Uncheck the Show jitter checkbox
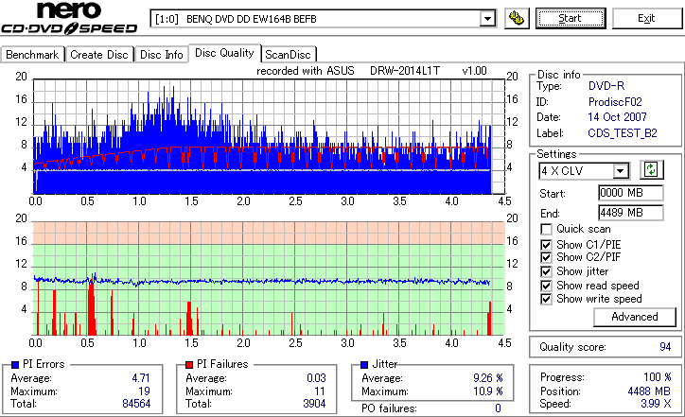685x417 pixels. pyautogui.click(x=546, y=271)
